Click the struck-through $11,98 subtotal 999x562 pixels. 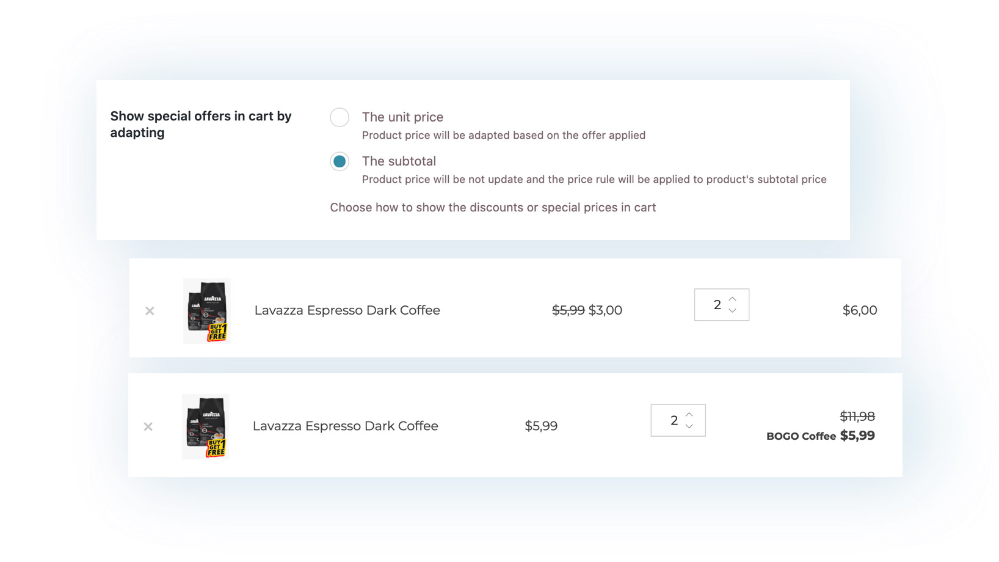(857, 417)
